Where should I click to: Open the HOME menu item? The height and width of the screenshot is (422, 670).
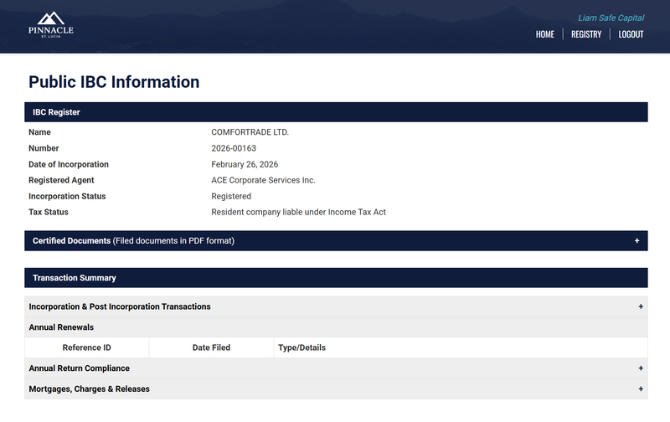pos(545,34)
